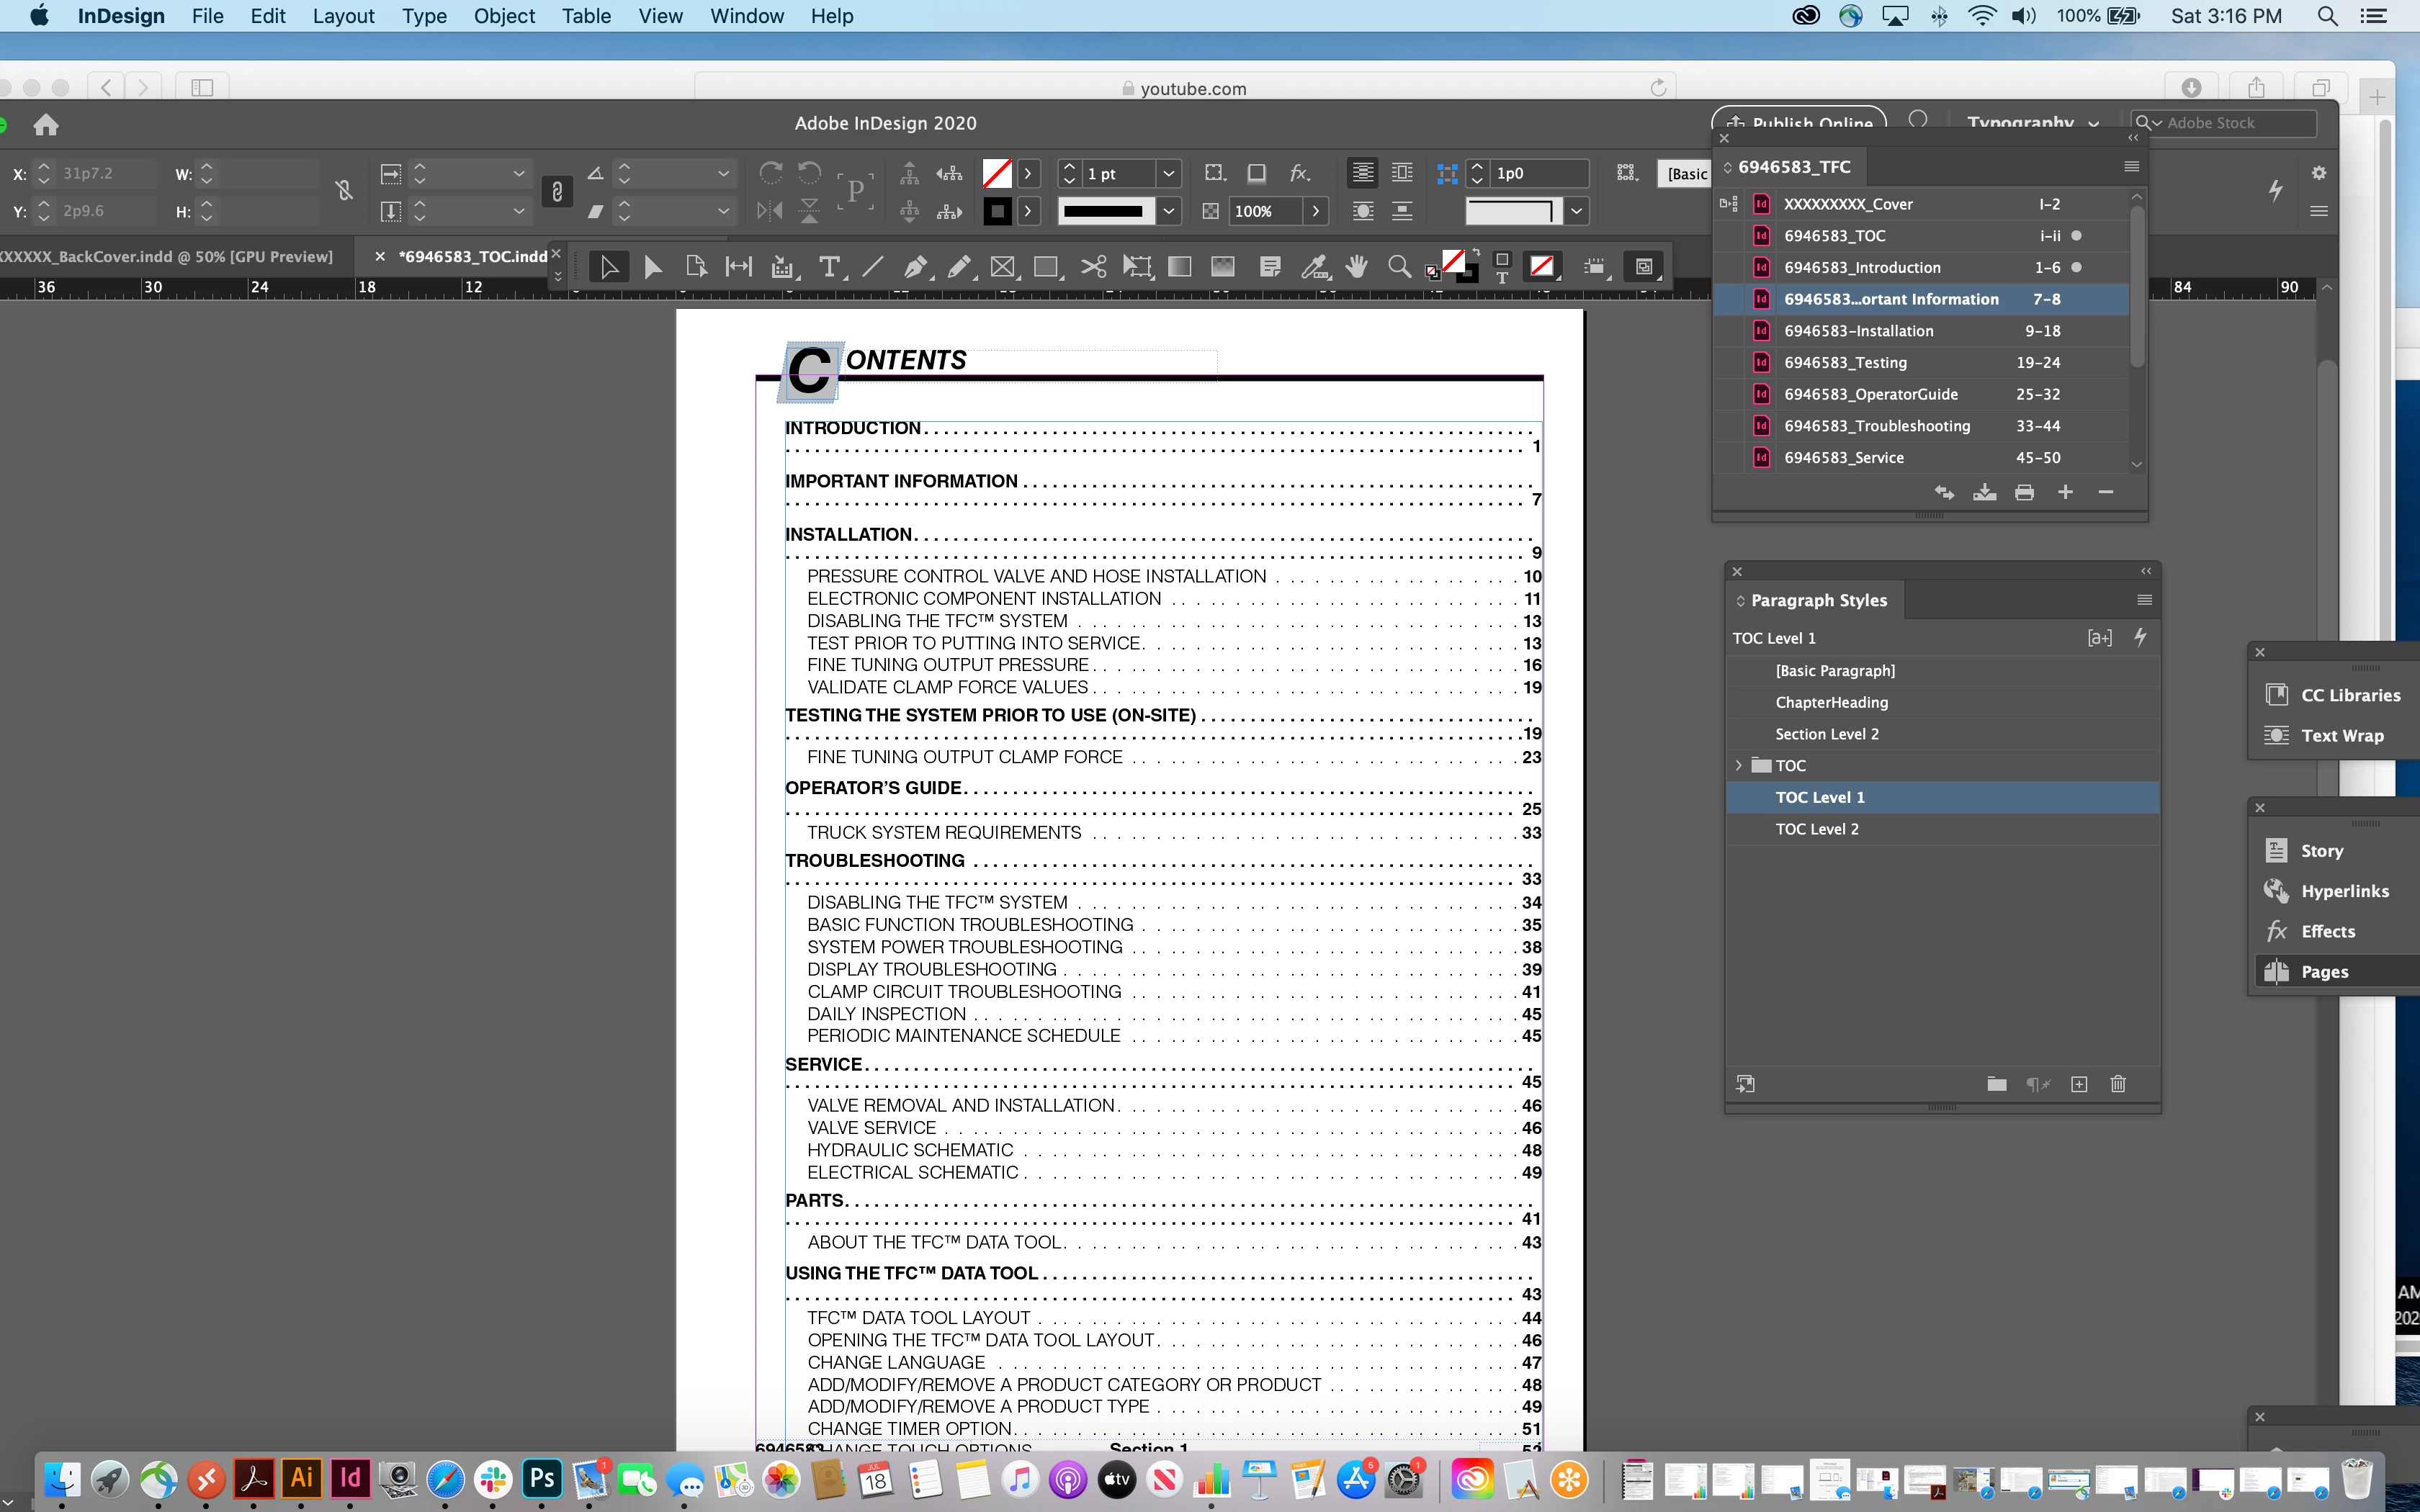2420x1512 pixels.
Task: Select the Pen tool
Action: tap(914, 267)
